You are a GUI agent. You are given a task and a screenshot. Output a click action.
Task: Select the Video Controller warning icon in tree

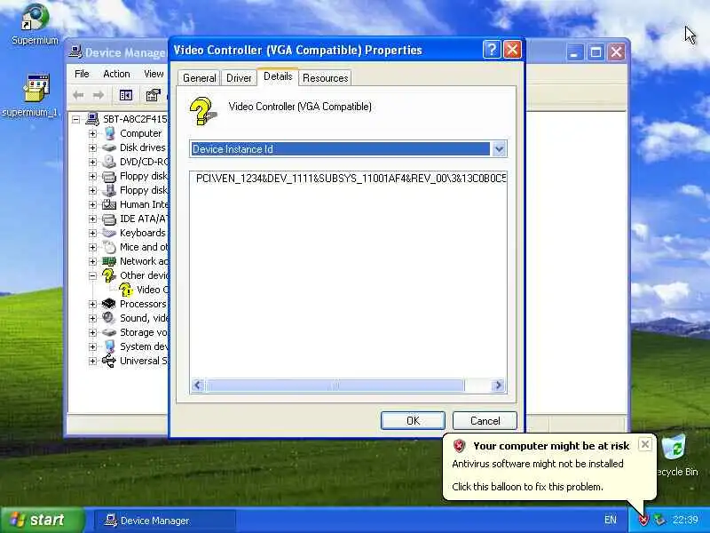pyautogui.click(x=126, y=290)
